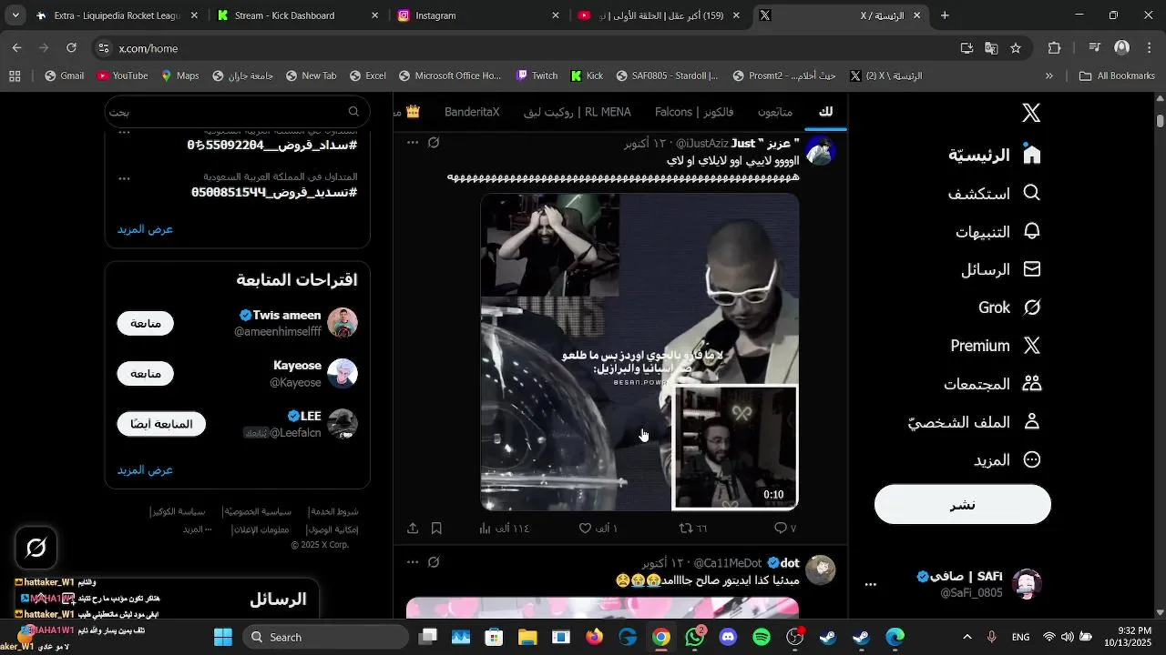1166x655 pixels.
Task: Switch to فالكونز | Falcons tab
Action: coord(694,112)
